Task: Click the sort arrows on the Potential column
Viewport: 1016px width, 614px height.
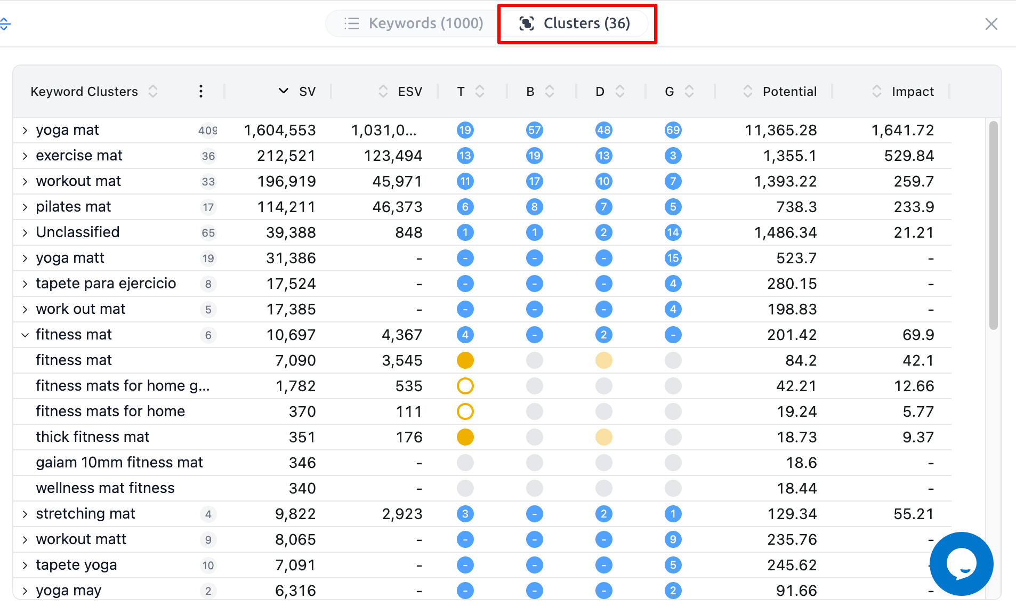Action: tap(748, 91)
